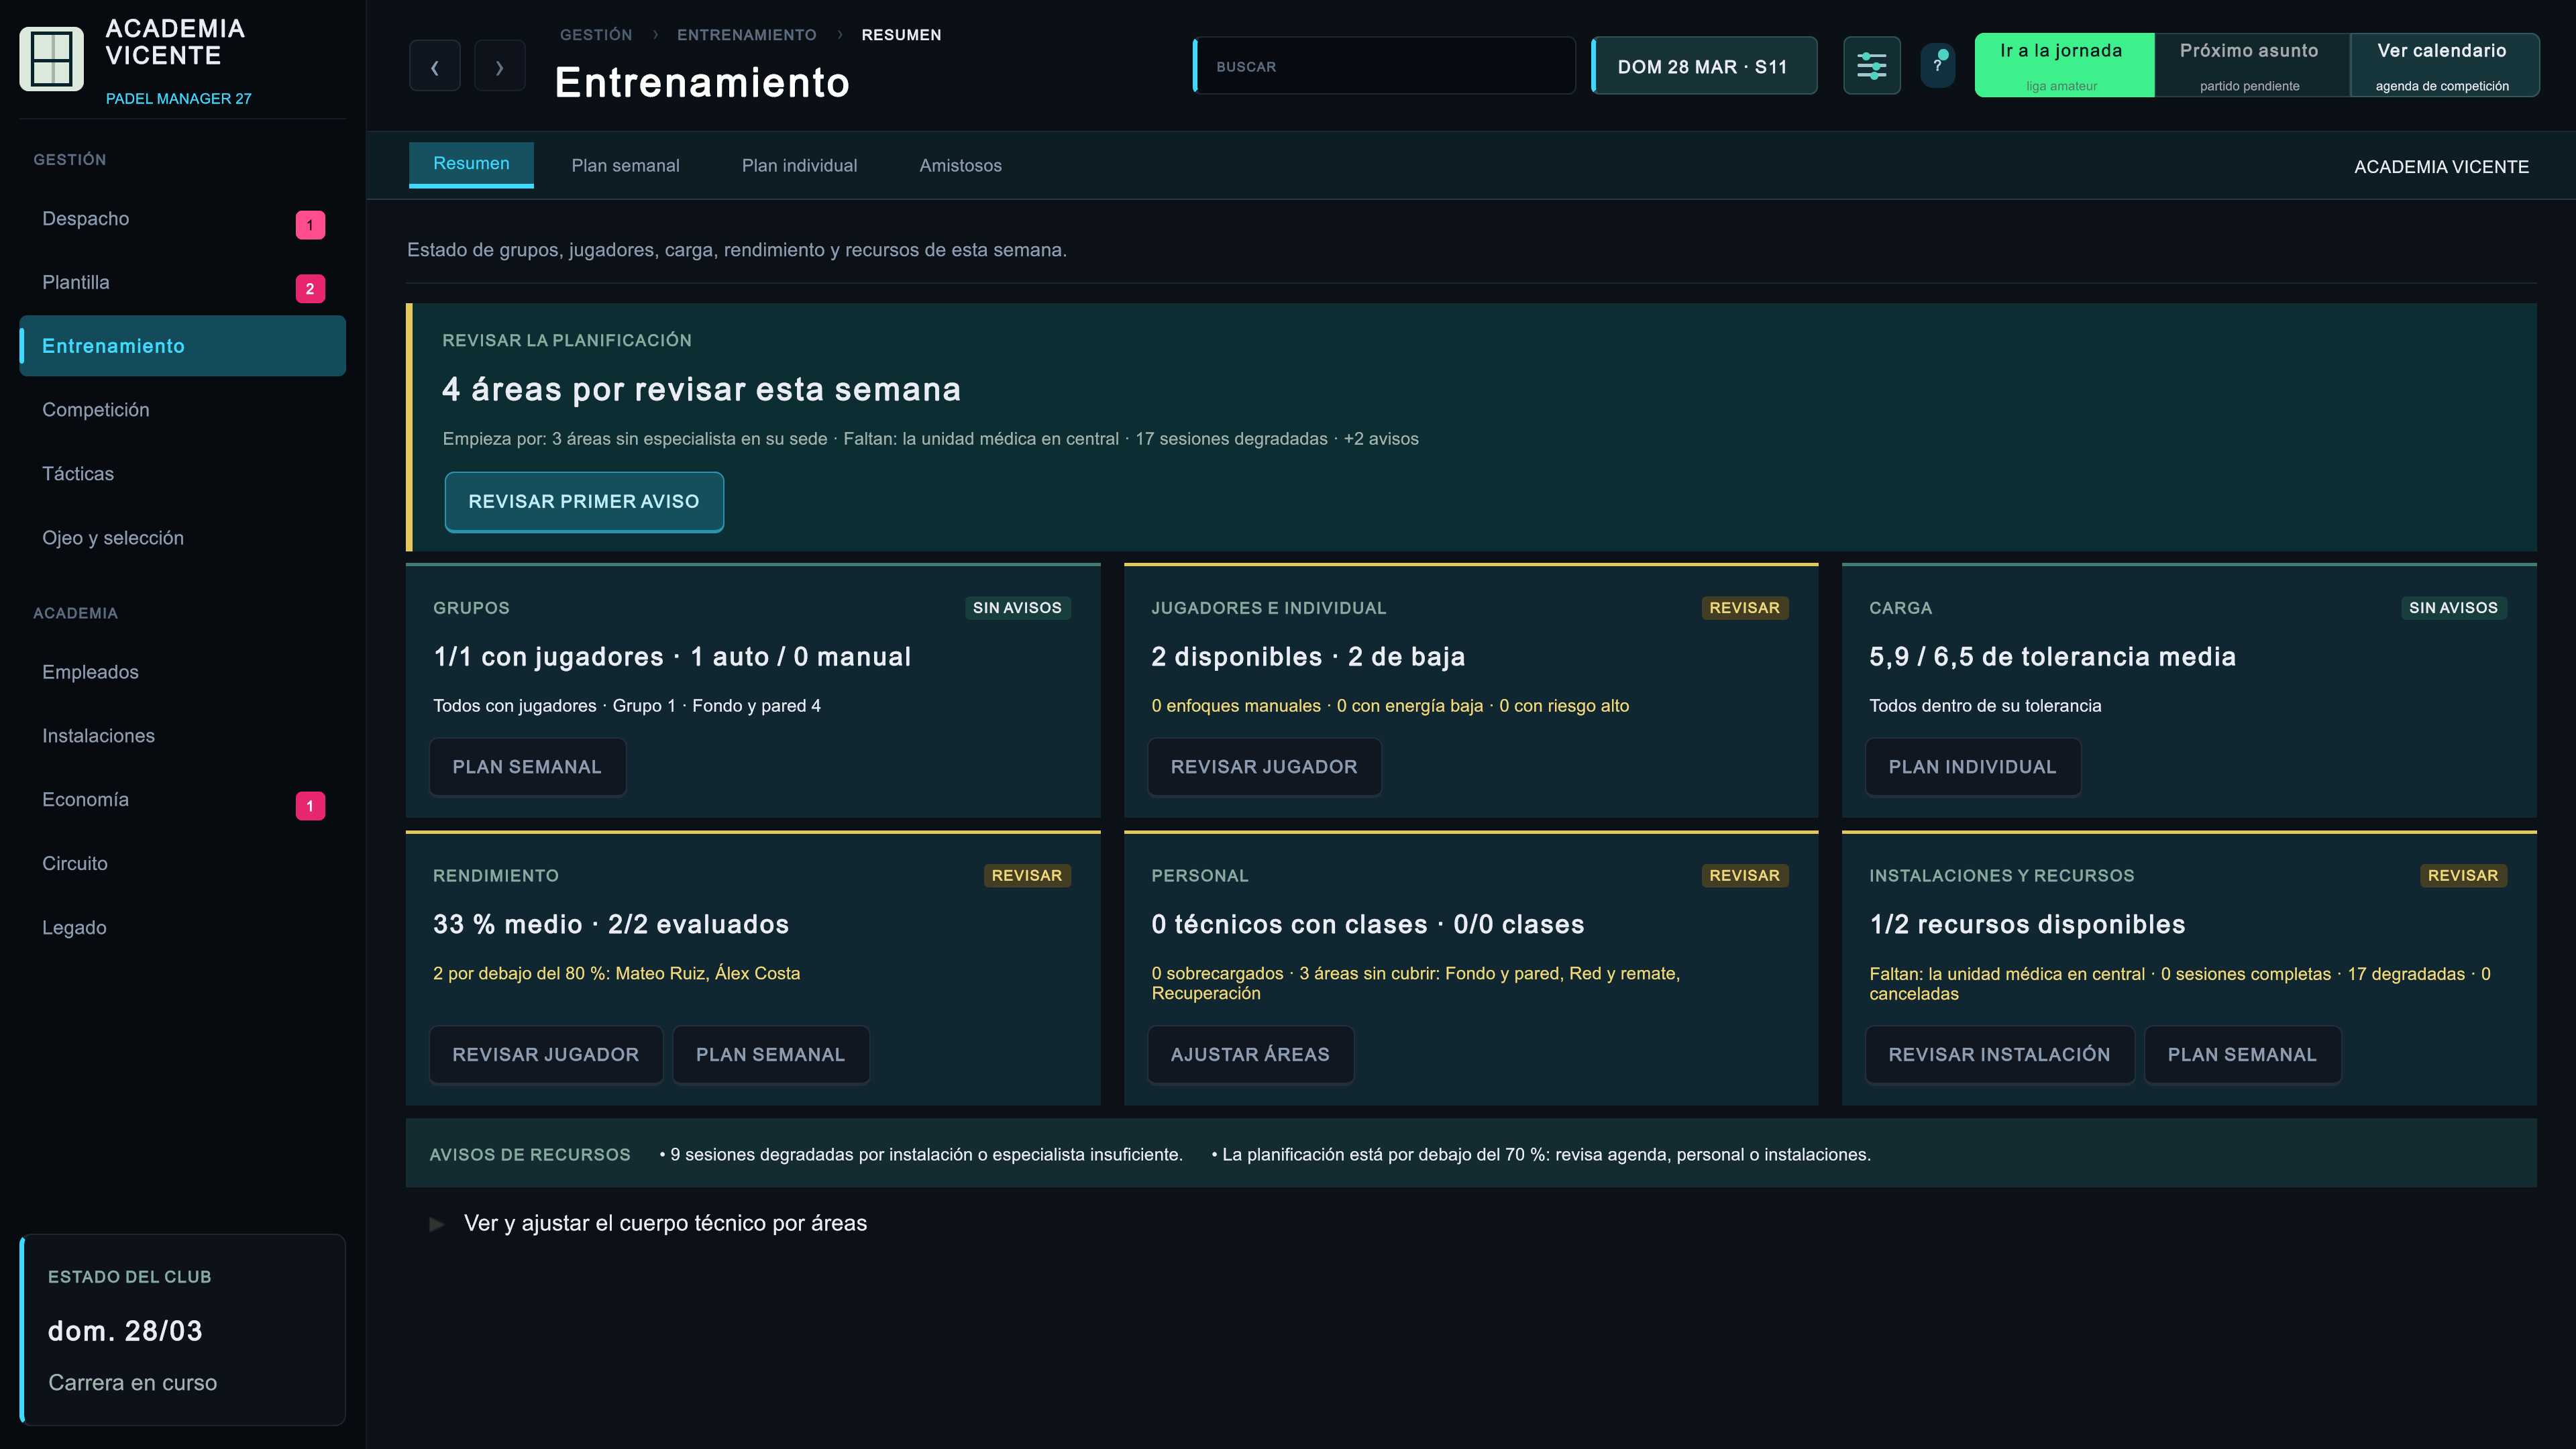Viewport: 2576px width, 1449px height.
Task: Click Ajustar áreas in the Personal card
Action: [x=1250, y=1055]
